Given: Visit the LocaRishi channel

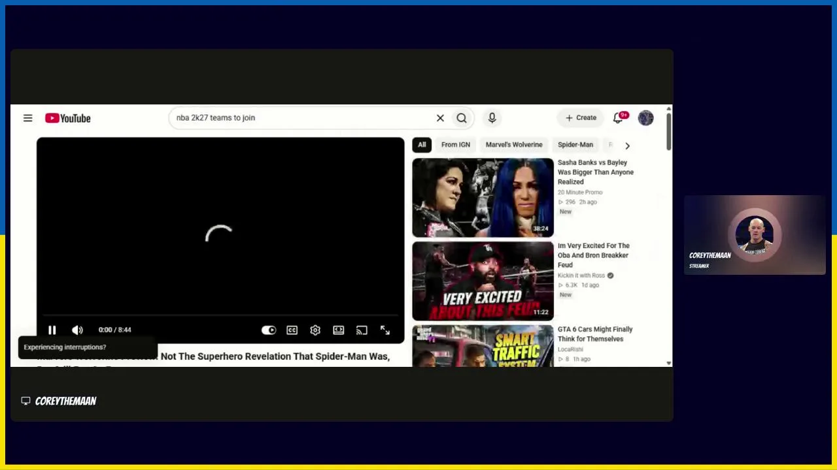Looking at the screenshot, I should (570, 349).
